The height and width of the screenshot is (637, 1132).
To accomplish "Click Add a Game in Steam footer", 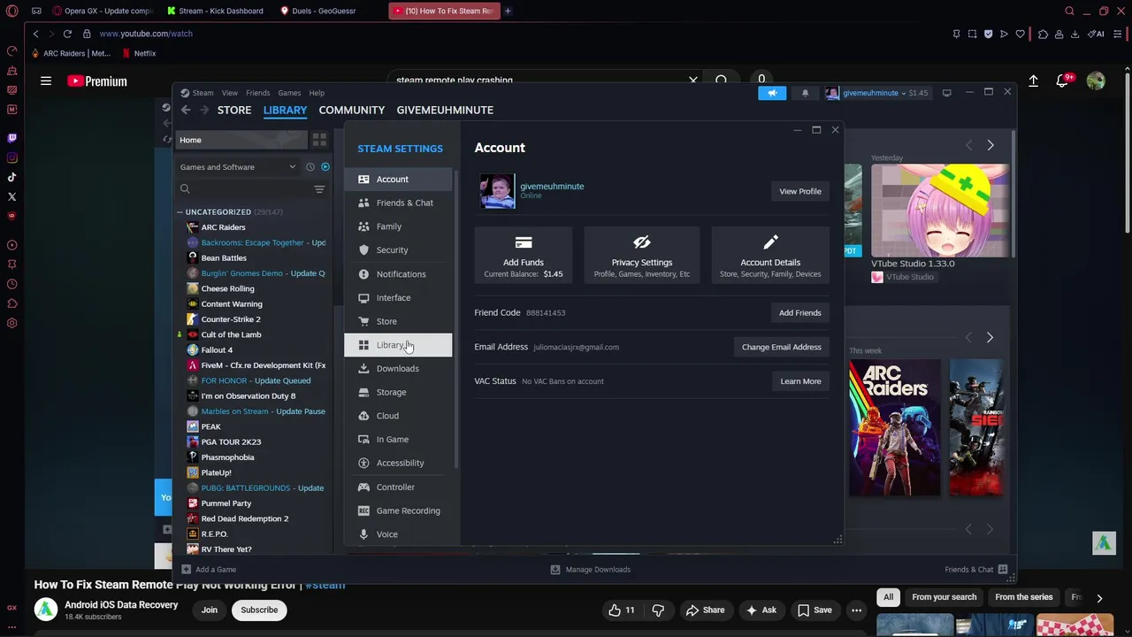I will tap(209, 570).
